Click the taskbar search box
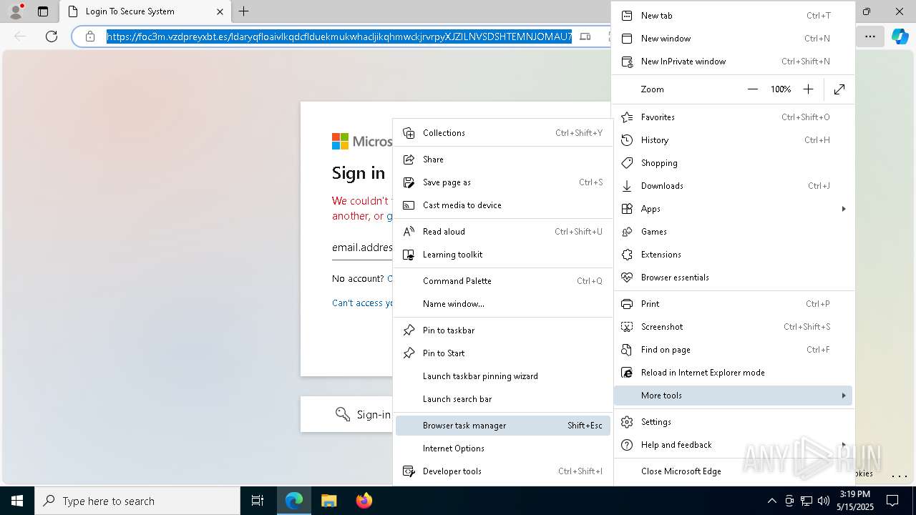The height and width of the screenshot is (515, 916). coord(137,501)
